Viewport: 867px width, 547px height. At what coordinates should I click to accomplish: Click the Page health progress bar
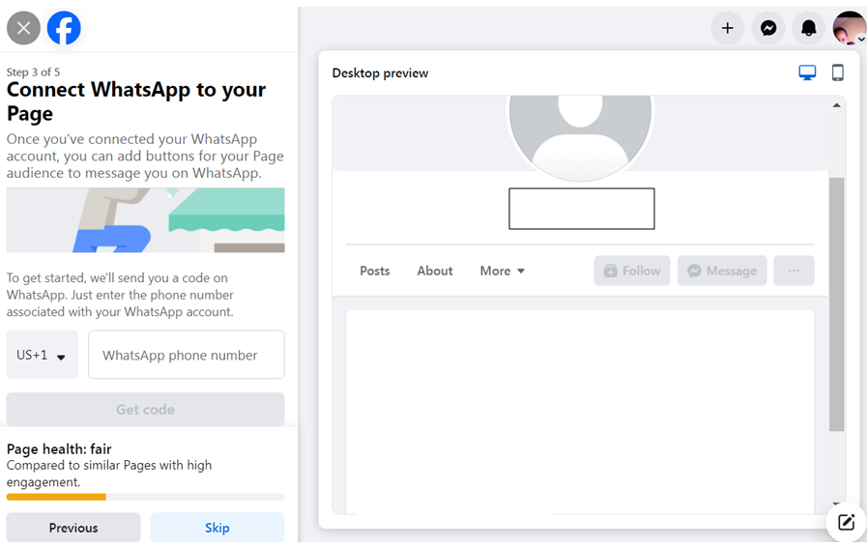(x=145, y=497)
